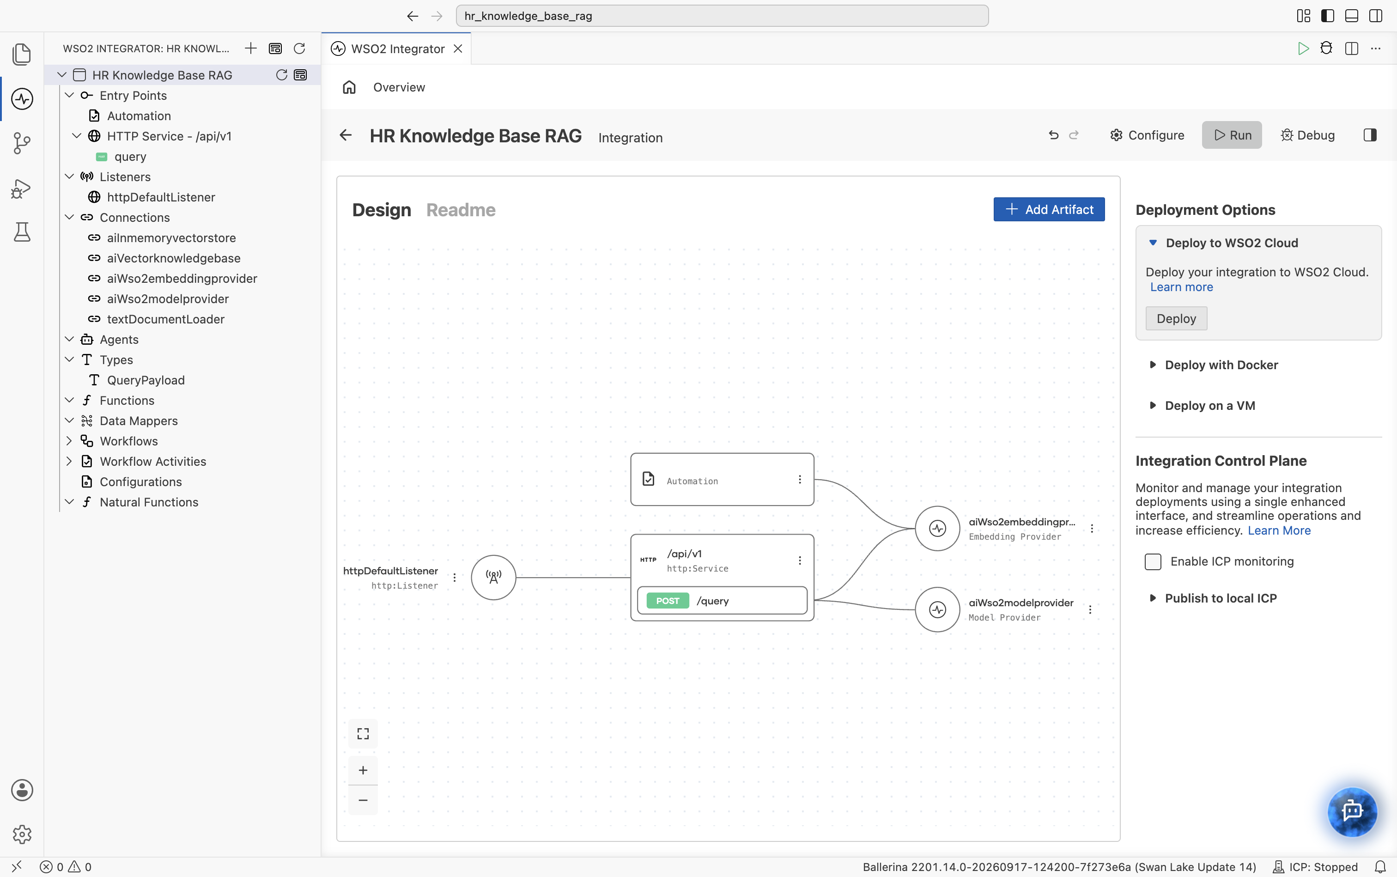The width and height of the screenshot is (1397, 877).
Task: Select the Design tab
Action: coord(381,209)
